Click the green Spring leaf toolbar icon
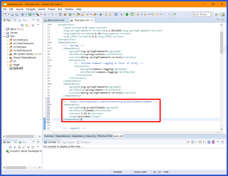This screenshot has height=176, width=228. click(x=132, y=15)
